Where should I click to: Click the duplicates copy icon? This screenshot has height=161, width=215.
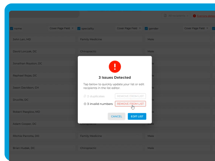coord(85,96)
